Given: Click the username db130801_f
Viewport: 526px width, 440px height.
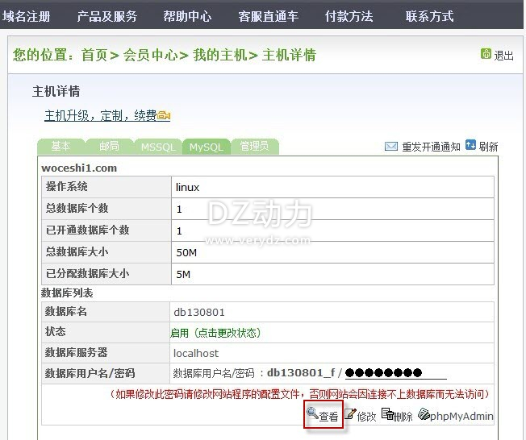Looking at the screenshot, I should click(x=301, y=372).
